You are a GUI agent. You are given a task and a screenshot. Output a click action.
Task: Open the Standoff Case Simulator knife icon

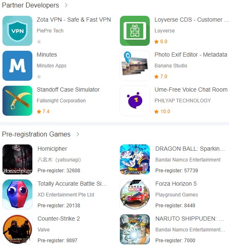[x=17, y=101]
